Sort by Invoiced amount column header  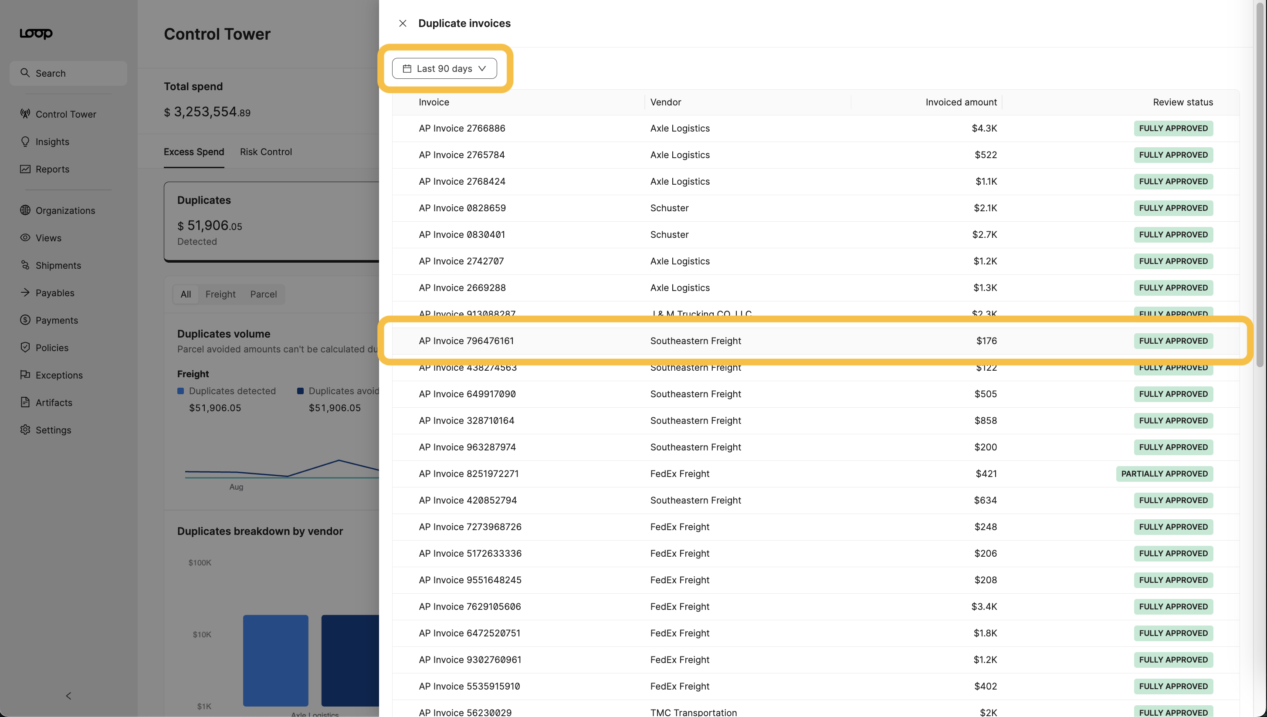pos(961,102)
